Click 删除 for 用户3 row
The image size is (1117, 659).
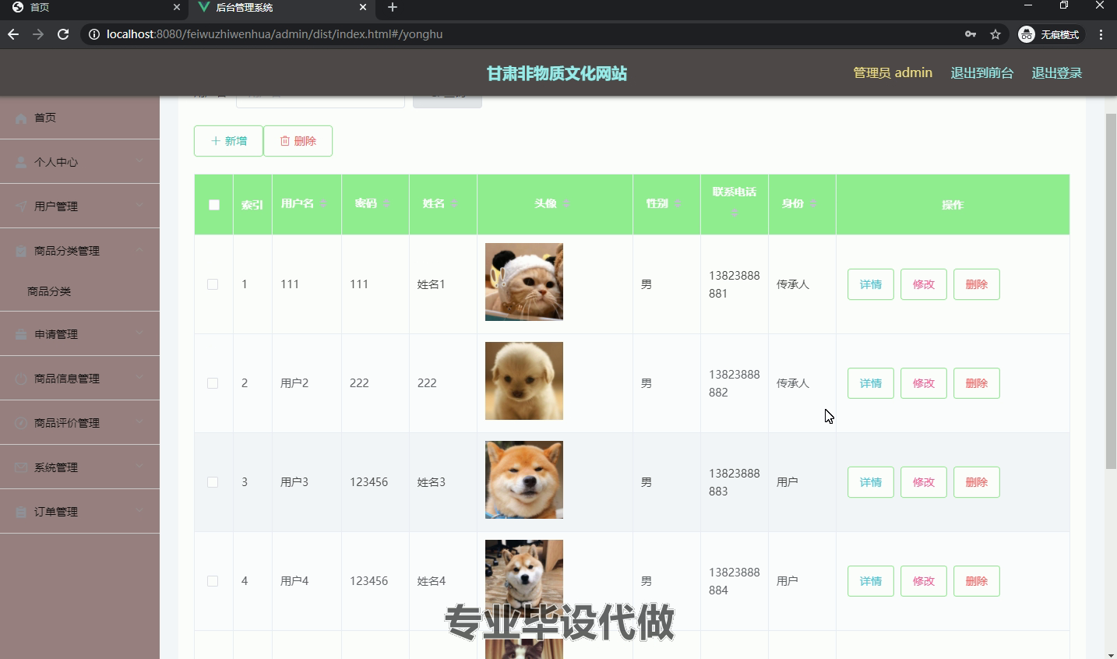click(977, 482)
